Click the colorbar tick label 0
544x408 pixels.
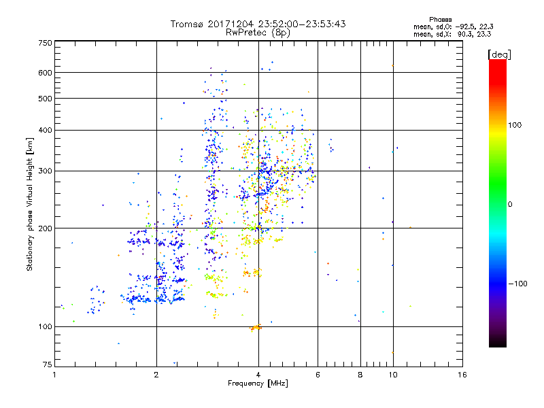click(x=509, y=204)
